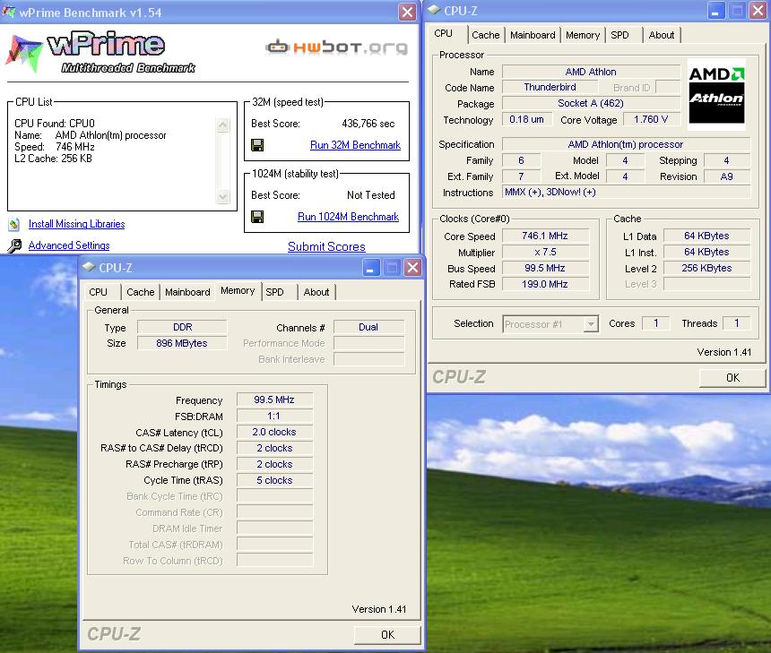Click the Memory Size 896 MBytes field
This screenshot has width=771, height=653.
pos(182,343)
